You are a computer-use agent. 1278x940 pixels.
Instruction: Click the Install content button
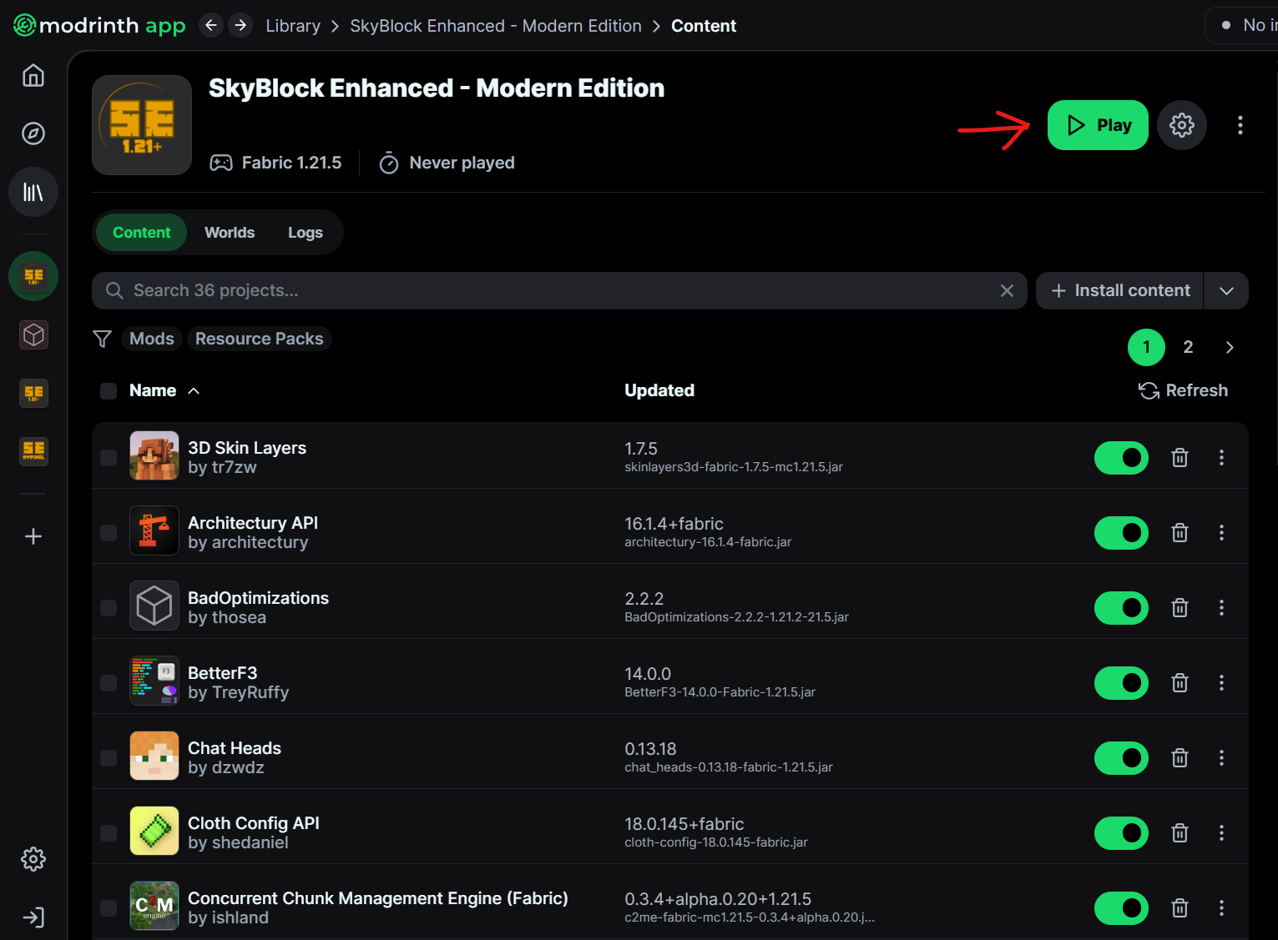coord(1119,290)
